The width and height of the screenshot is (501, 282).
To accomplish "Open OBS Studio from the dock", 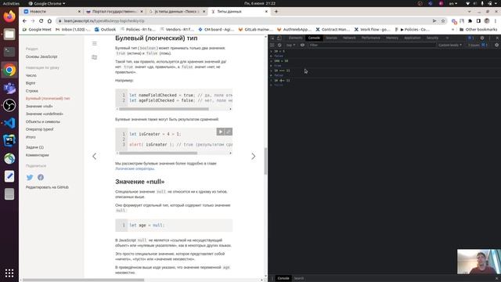I will pos(9,105).
